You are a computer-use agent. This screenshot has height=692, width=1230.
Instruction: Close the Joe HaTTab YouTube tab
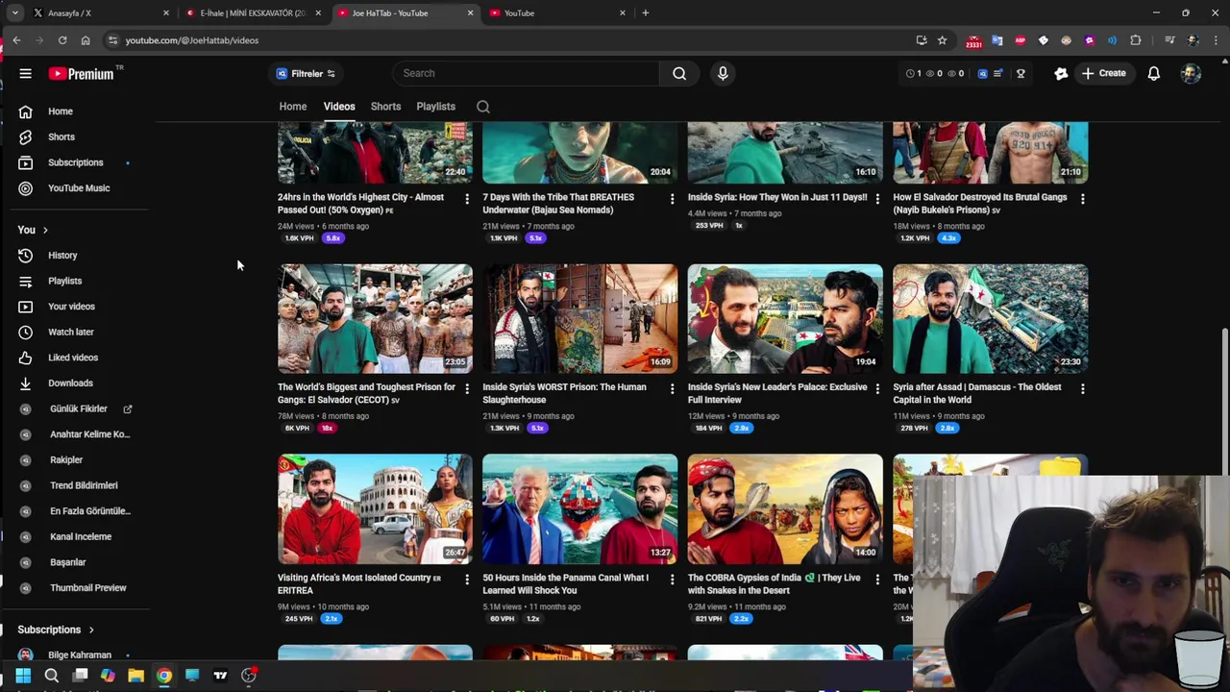click(x=470, y=13)
